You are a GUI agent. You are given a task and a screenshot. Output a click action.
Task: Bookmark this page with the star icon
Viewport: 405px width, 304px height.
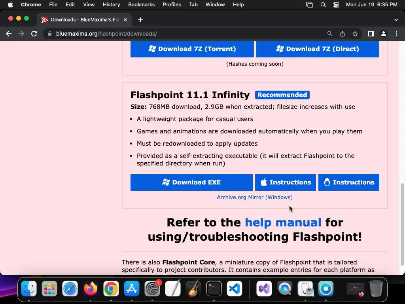coord(355,34)
